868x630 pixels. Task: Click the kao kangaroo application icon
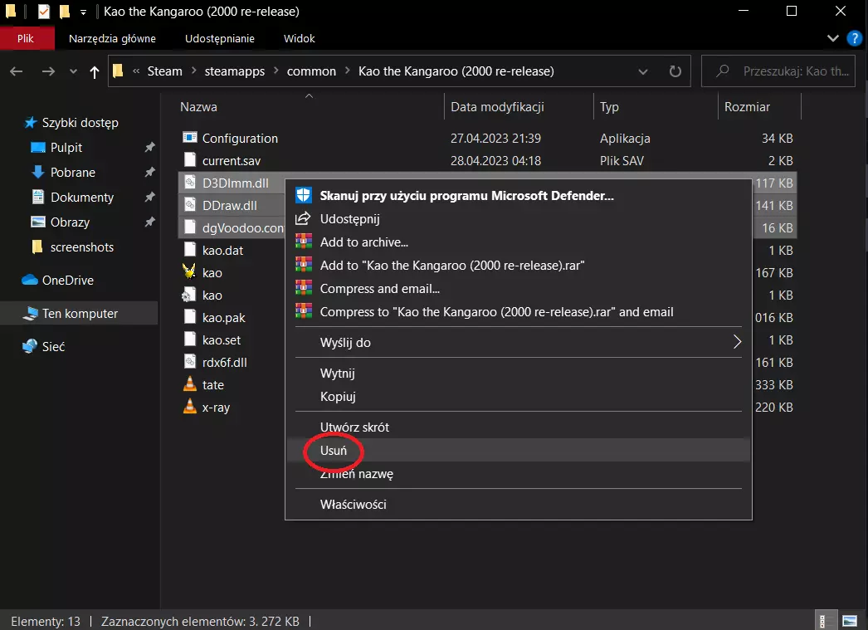click(189, 272)
